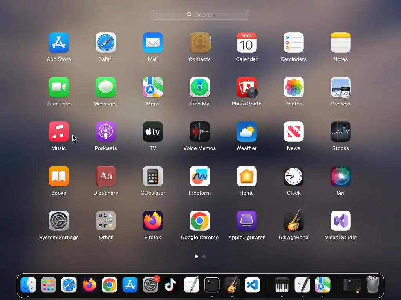Open Maps from the Dock

(323, 285)
